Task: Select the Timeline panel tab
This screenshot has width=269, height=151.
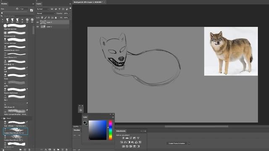Action: click(76, 130)
